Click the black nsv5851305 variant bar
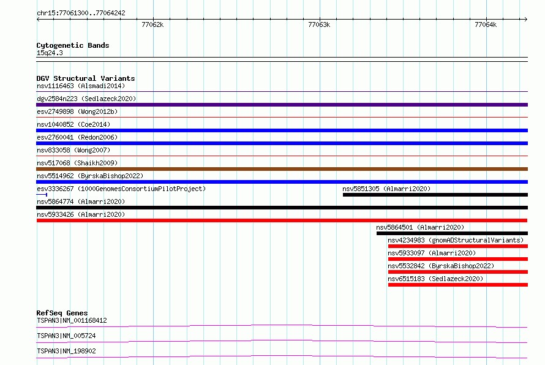 tap(435, 195)
